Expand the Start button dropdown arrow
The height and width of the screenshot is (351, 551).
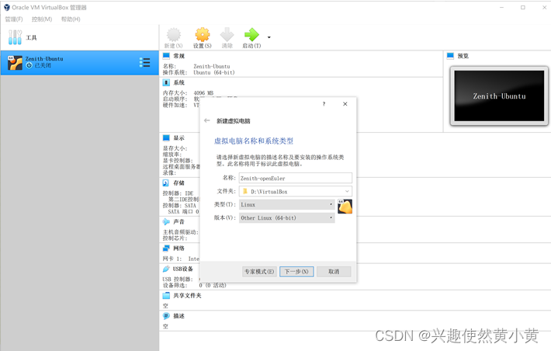click(269, 37)
